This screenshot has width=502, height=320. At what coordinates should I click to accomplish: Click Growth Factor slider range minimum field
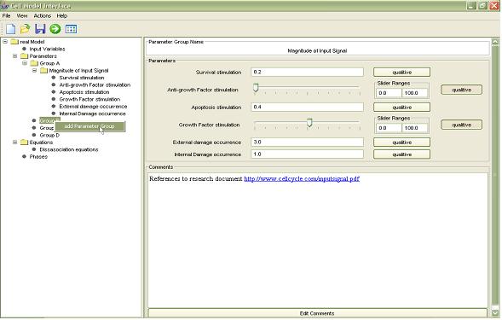[x=389, y=128]
